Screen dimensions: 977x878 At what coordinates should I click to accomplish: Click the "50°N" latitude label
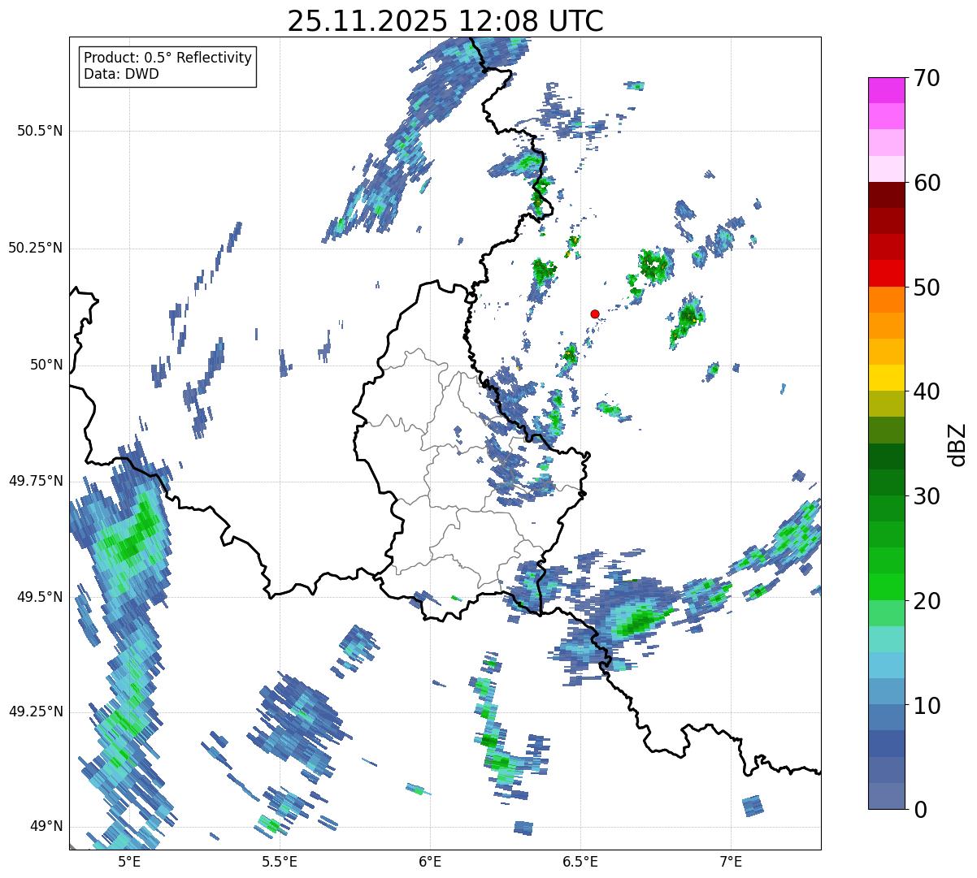[46, 365]
